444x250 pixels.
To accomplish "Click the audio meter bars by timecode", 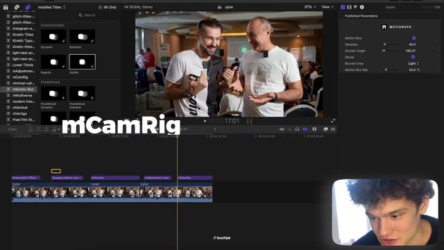I will 250,122.
